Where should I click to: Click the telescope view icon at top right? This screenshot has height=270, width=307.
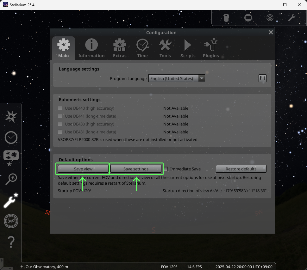(226, 18)
